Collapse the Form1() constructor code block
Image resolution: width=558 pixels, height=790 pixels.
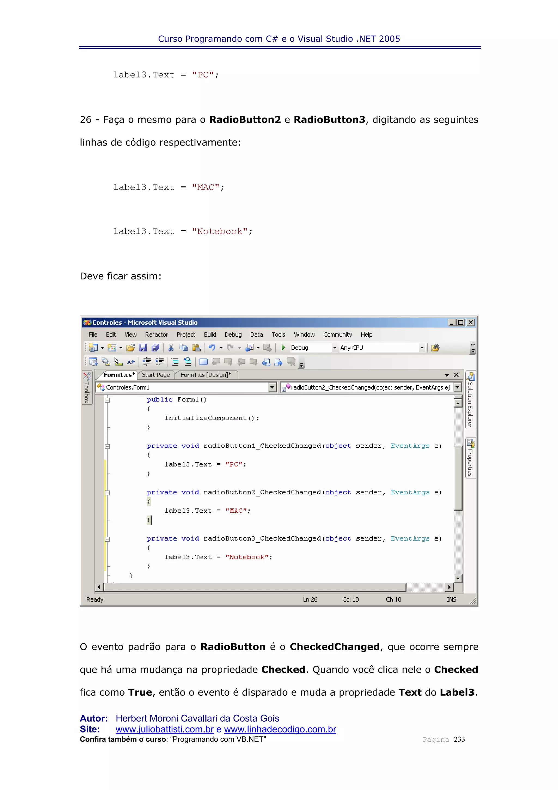107,400
